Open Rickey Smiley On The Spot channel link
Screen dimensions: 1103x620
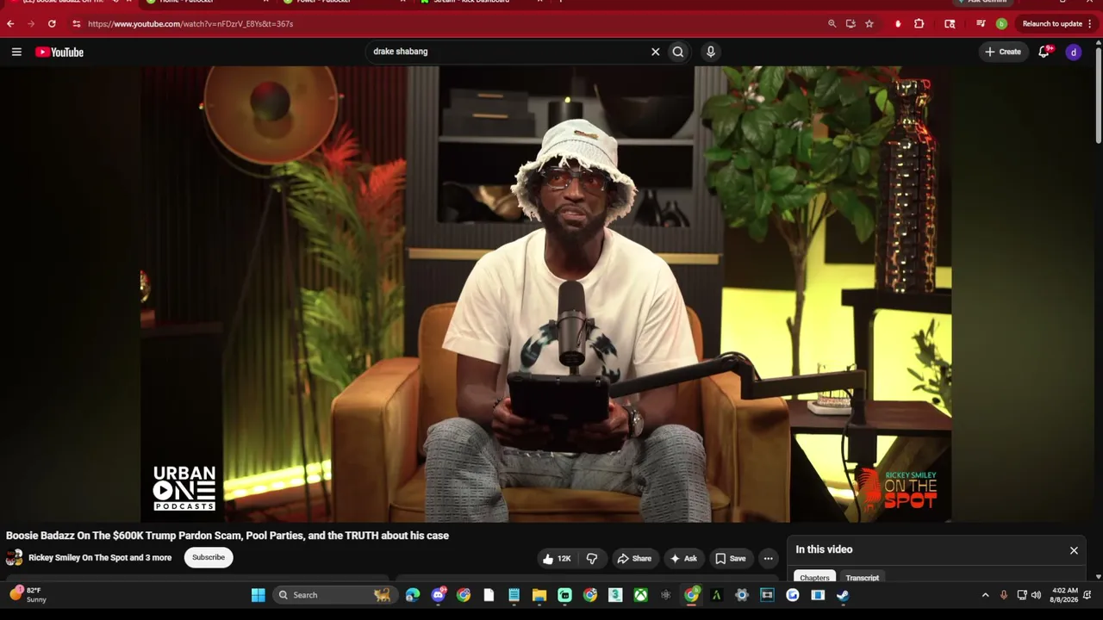point(100,558)
